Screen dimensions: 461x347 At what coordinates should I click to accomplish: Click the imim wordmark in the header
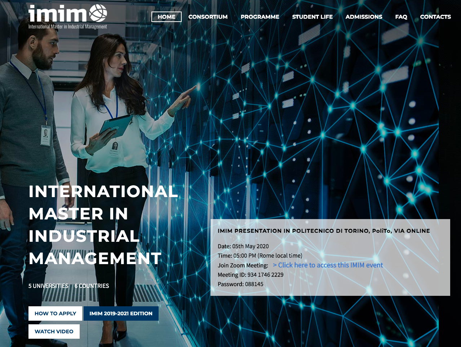(58, 14)
